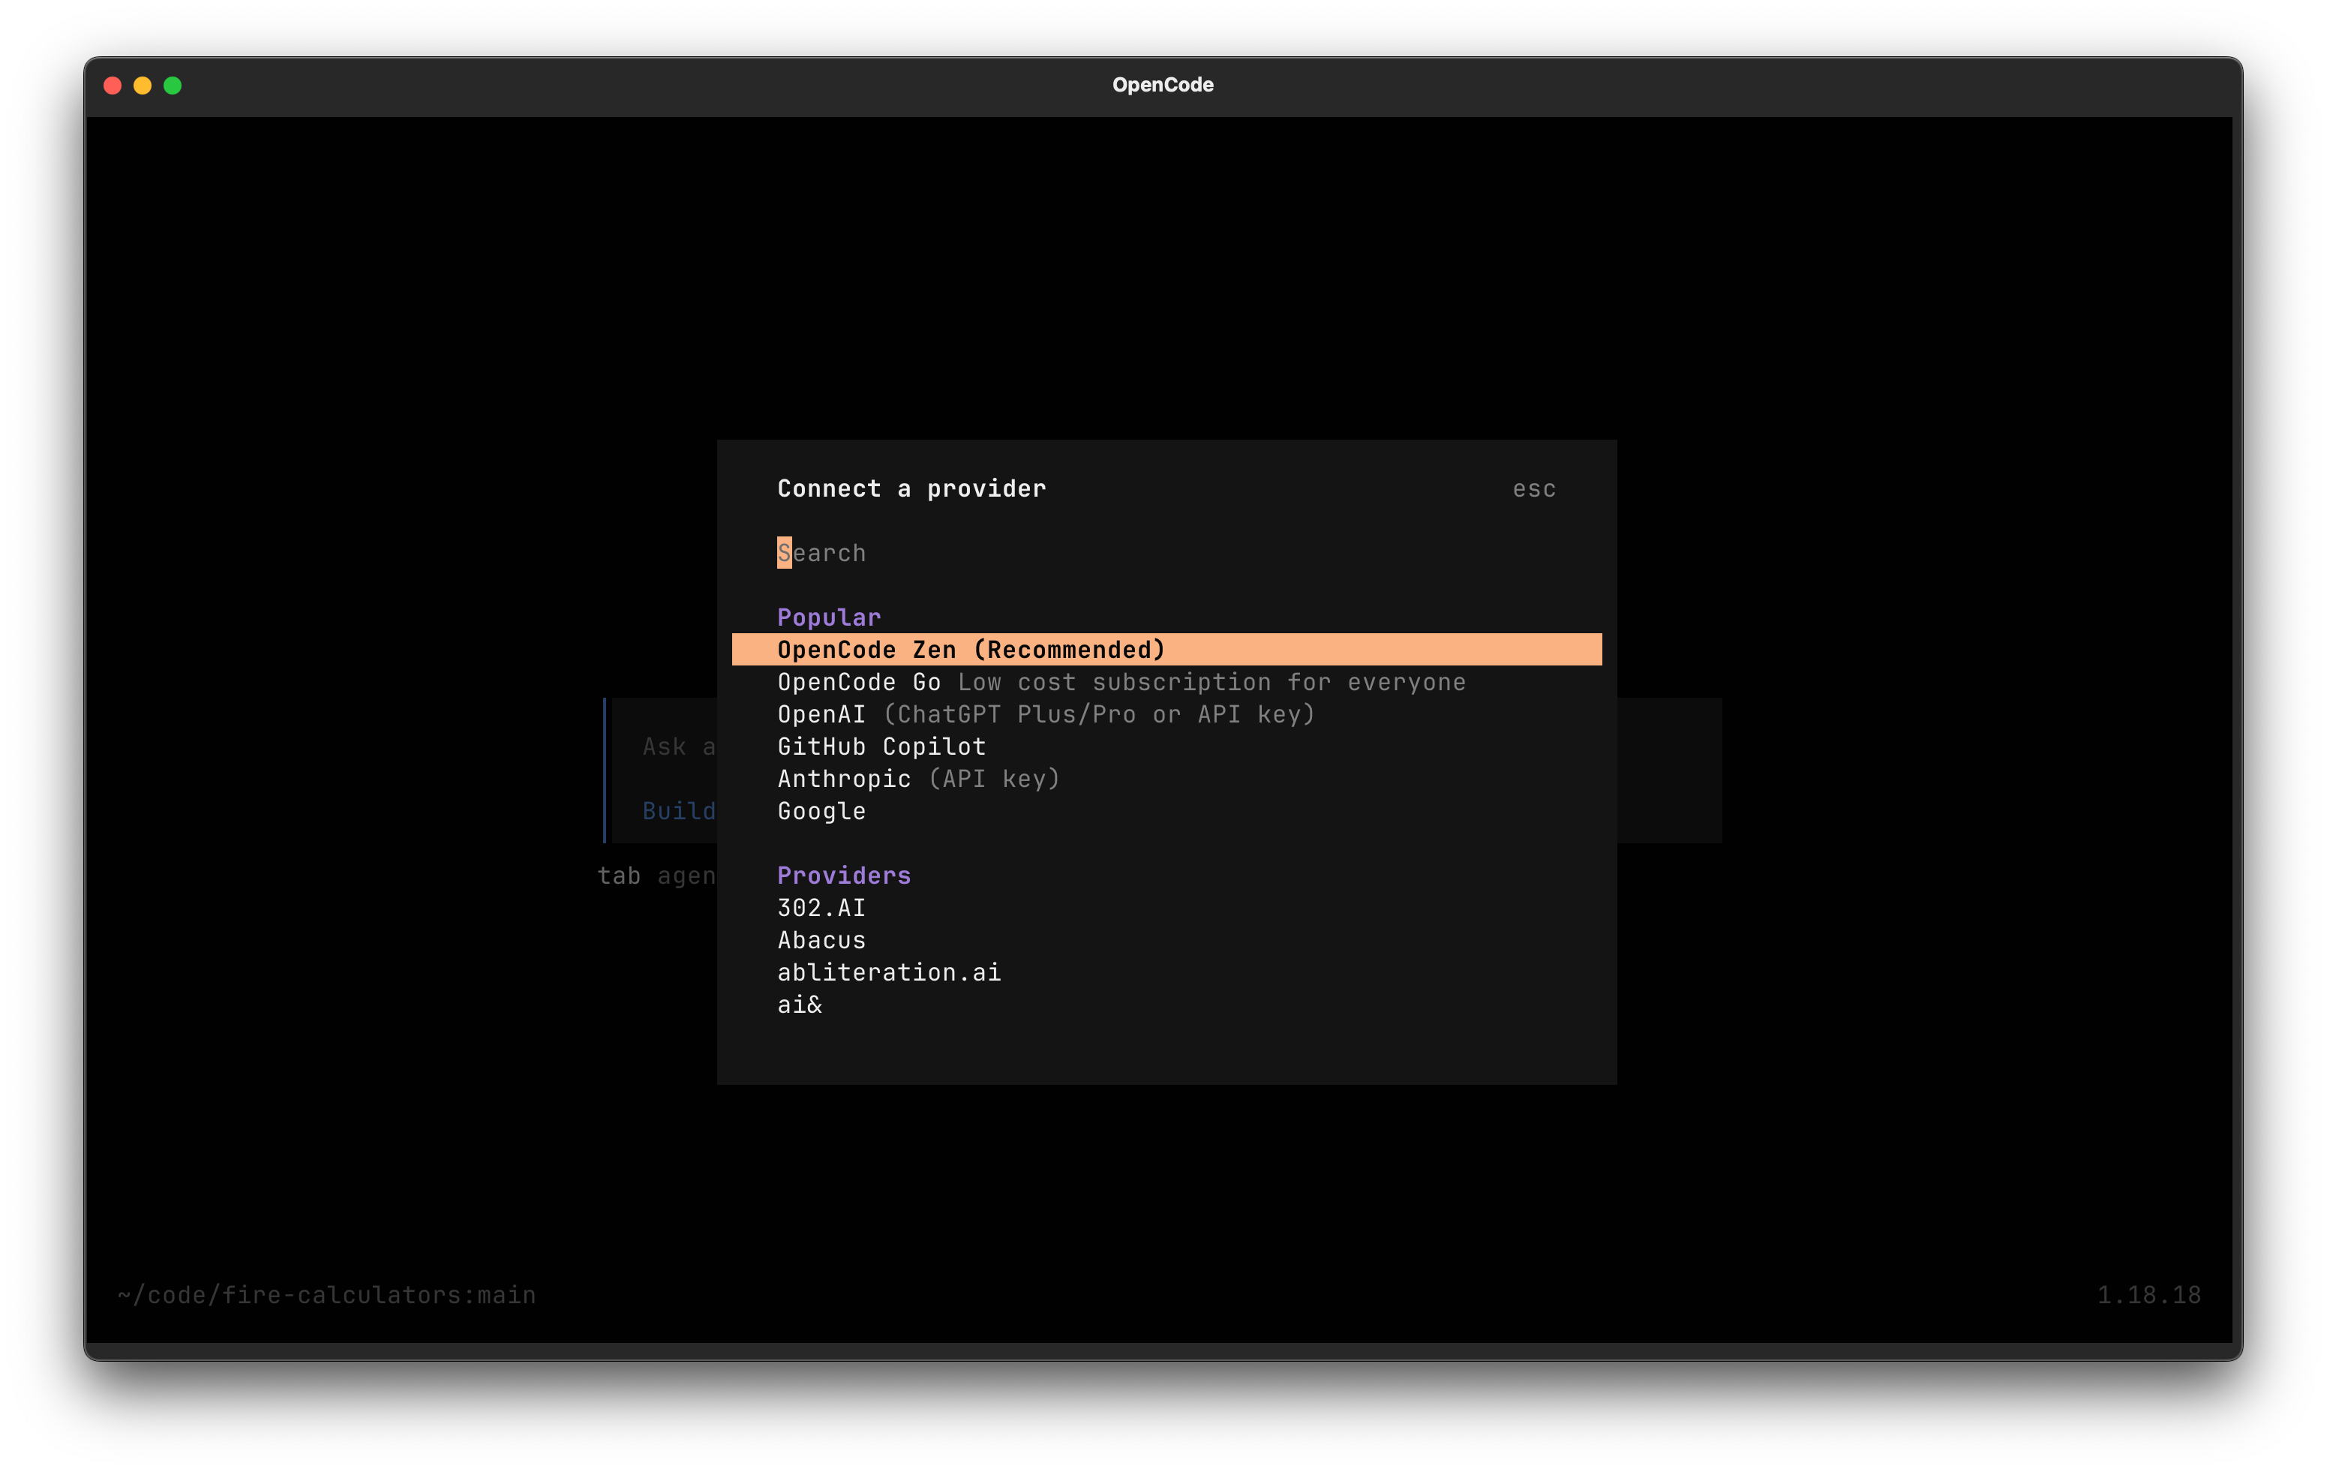Close the OpenCode window
2327x1472 pixels.
112,85
